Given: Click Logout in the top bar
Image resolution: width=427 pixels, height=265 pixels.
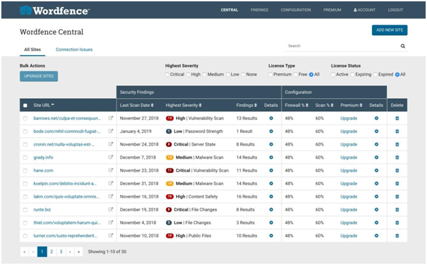Looking at the screenshot, I should pyautogui.click(x=396, y=10).
